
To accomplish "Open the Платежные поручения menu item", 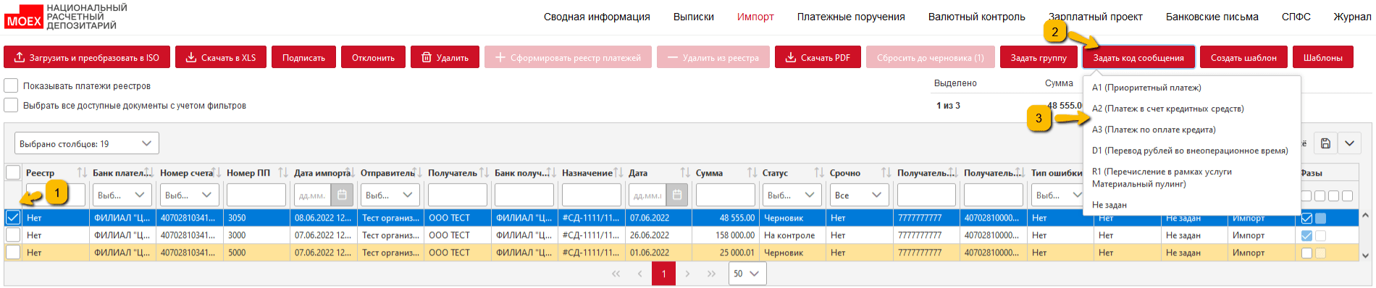I will tap(851, 17).
